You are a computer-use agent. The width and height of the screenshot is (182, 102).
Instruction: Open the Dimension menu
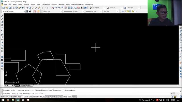tap(46, 5)
